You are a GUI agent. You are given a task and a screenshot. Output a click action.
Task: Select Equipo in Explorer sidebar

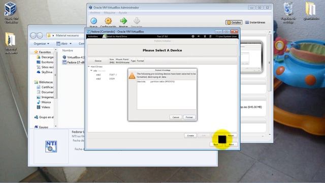coord(41,127)
